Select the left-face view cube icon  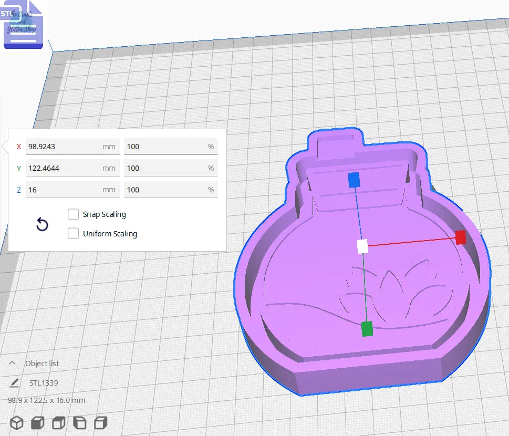coord(79,422)
